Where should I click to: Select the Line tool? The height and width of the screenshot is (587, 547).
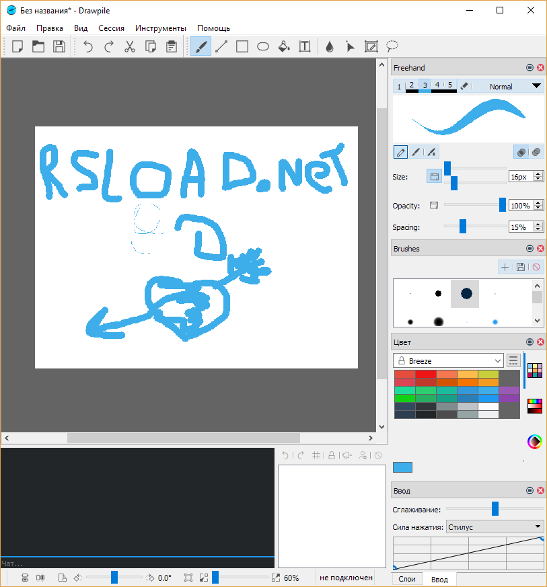pyautogui.click(x=221, y=46)
